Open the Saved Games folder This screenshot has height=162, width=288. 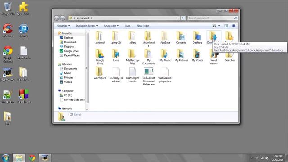pyautogui.click(x=214, y=58)
